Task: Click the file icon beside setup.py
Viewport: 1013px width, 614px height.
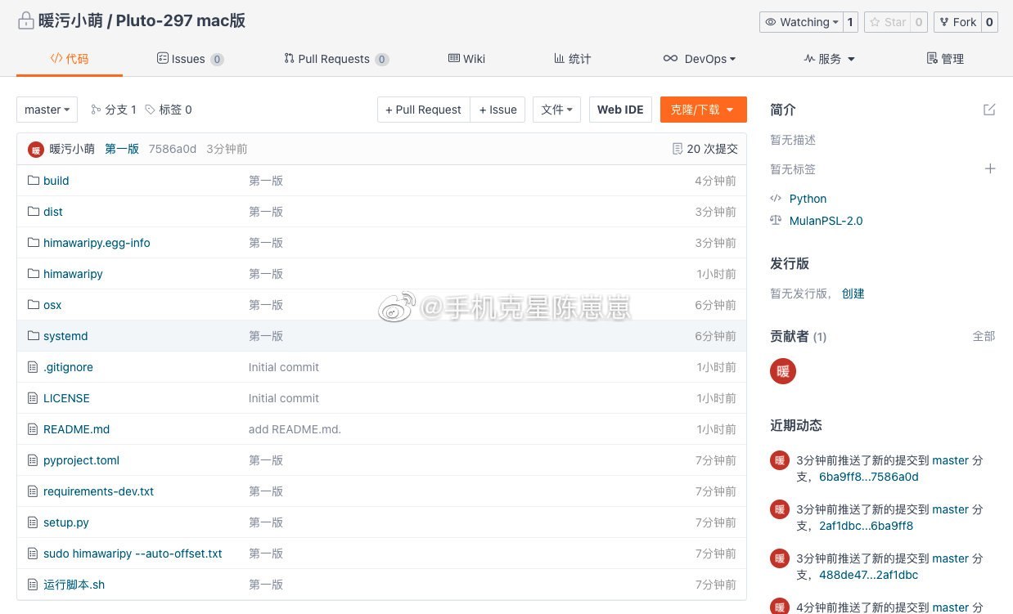Action: point(34,522)
